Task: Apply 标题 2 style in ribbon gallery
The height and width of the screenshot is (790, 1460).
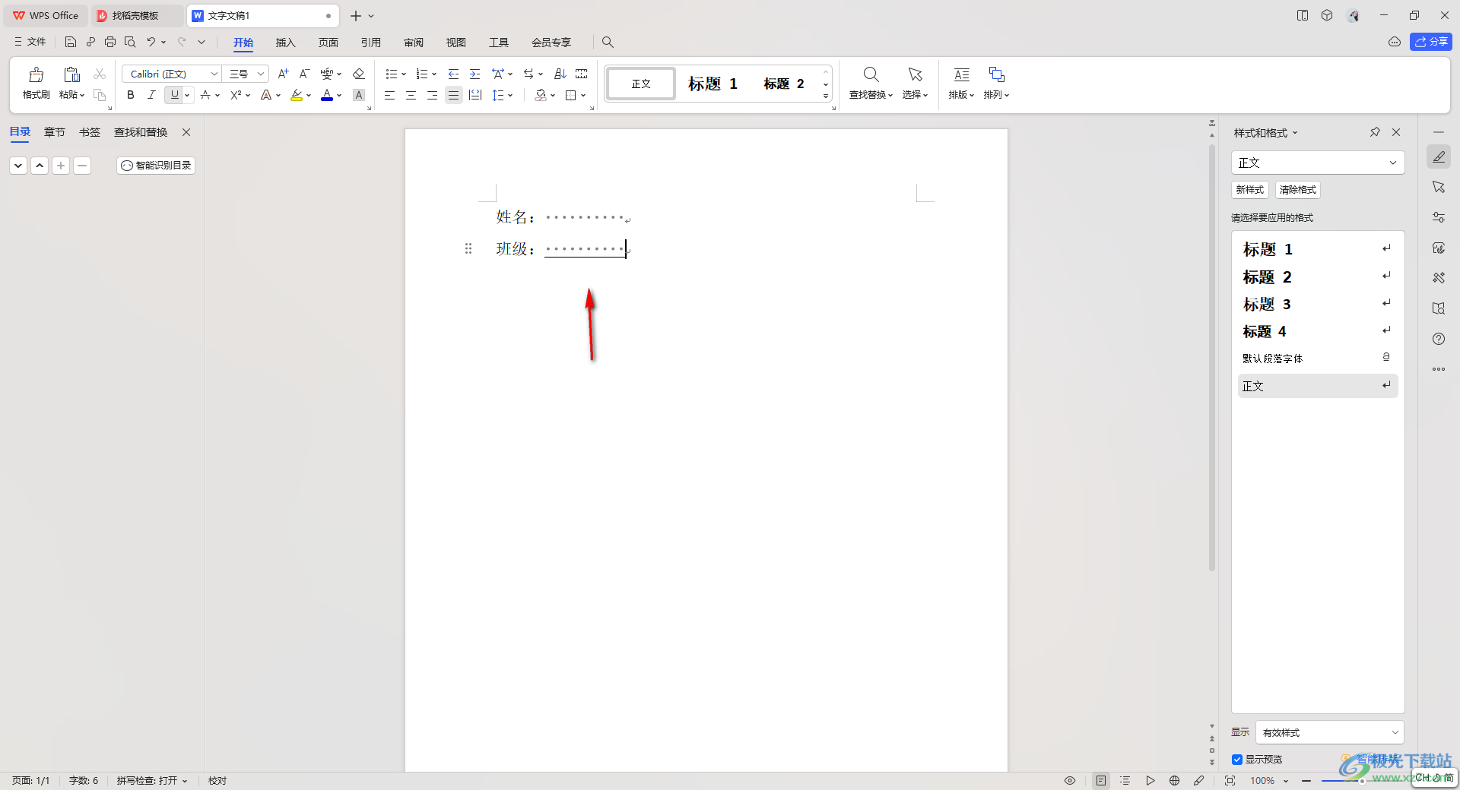Action: [784, 84]
